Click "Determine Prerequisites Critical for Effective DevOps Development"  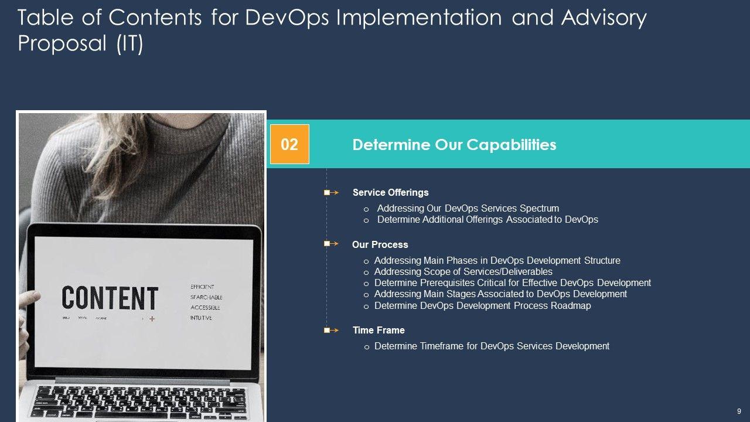[512, 283]
